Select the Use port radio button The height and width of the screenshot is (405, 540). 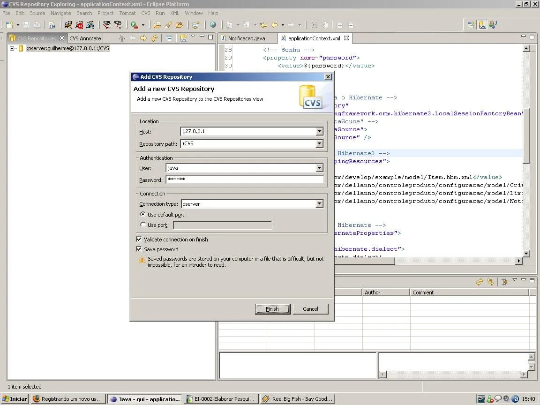pyautogui.click(x=143, y=225)
